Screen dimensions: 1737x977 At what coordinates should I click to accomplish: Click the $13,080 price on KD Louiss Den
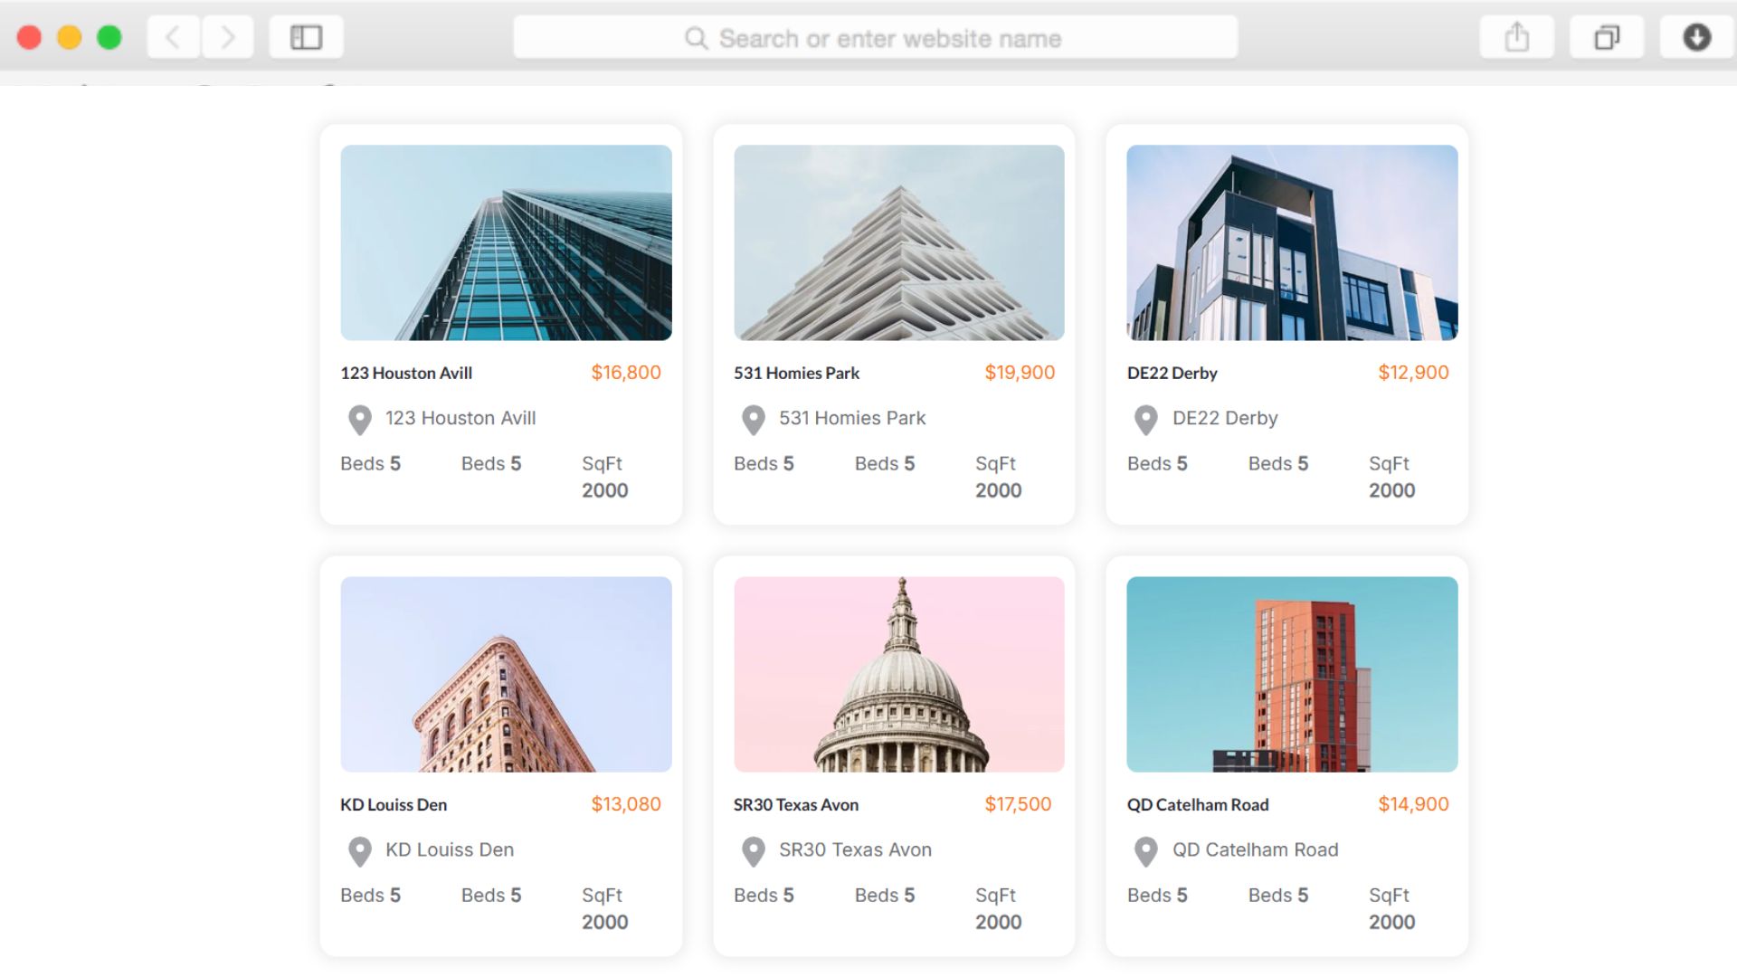coord(625,804)
